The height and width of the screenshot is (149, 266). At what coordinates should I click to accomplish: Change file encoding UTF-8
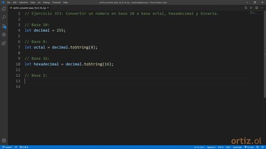pyautogui.click(x=221, y=147)
